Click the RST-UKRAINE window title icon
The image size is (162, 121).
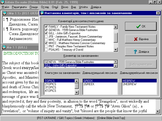point(4,13)
